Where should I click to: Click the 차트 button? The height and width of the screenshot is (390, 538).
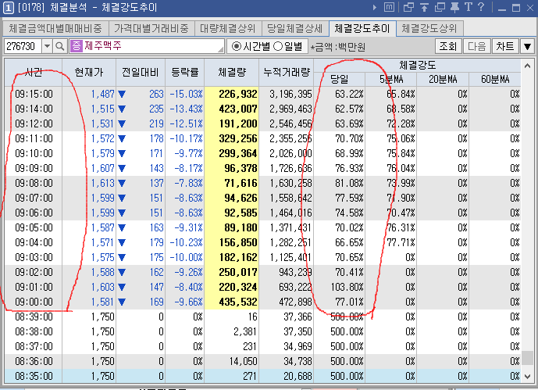coord(504,46)
